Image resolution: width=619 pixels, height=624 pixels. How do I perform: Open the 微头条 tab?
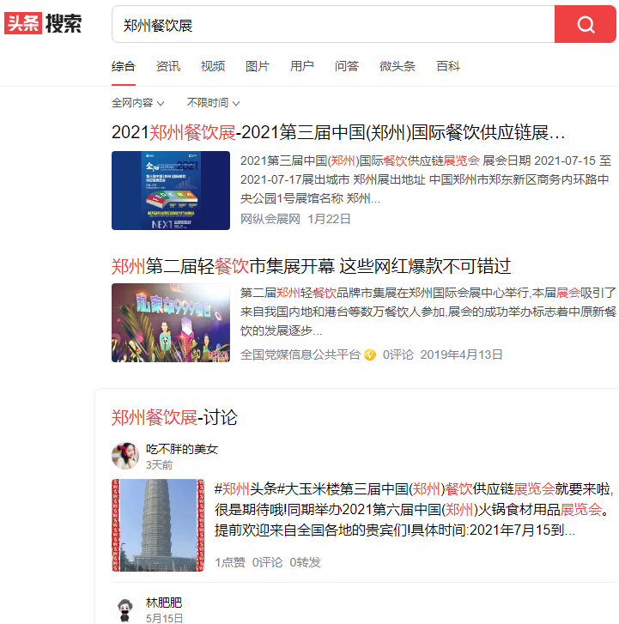click(397, 66)
